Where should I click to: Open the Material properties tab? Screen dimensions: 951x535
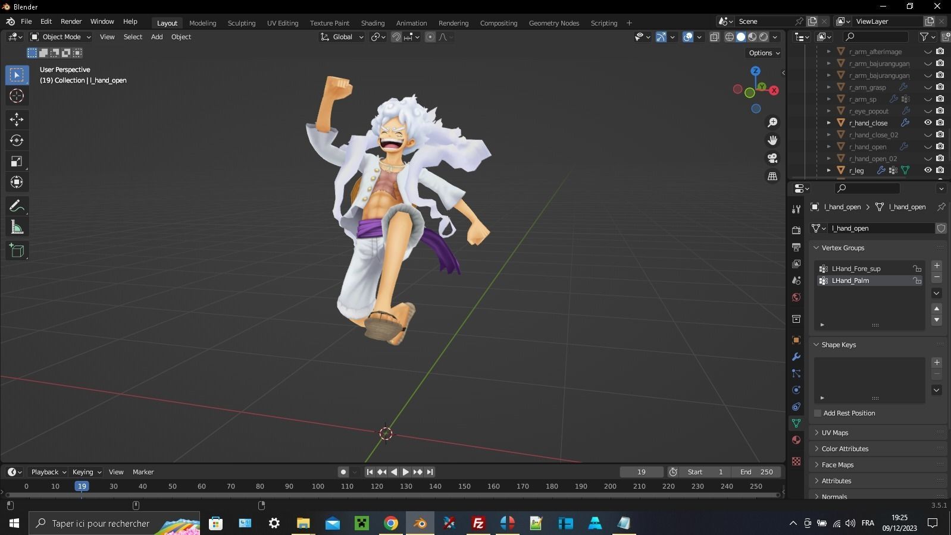point(796,440)
